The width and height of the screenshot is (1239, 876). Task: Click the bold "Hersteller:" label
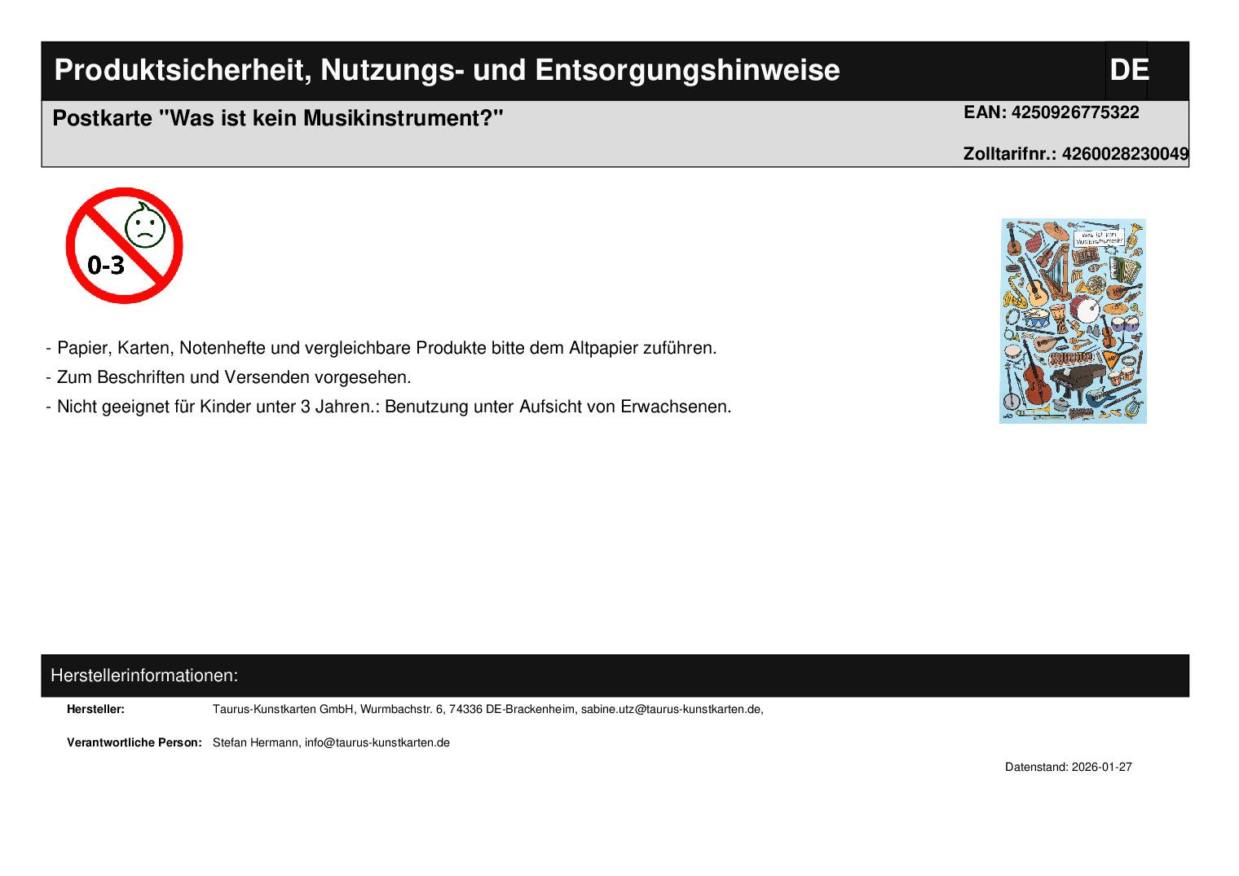(95, 710)
